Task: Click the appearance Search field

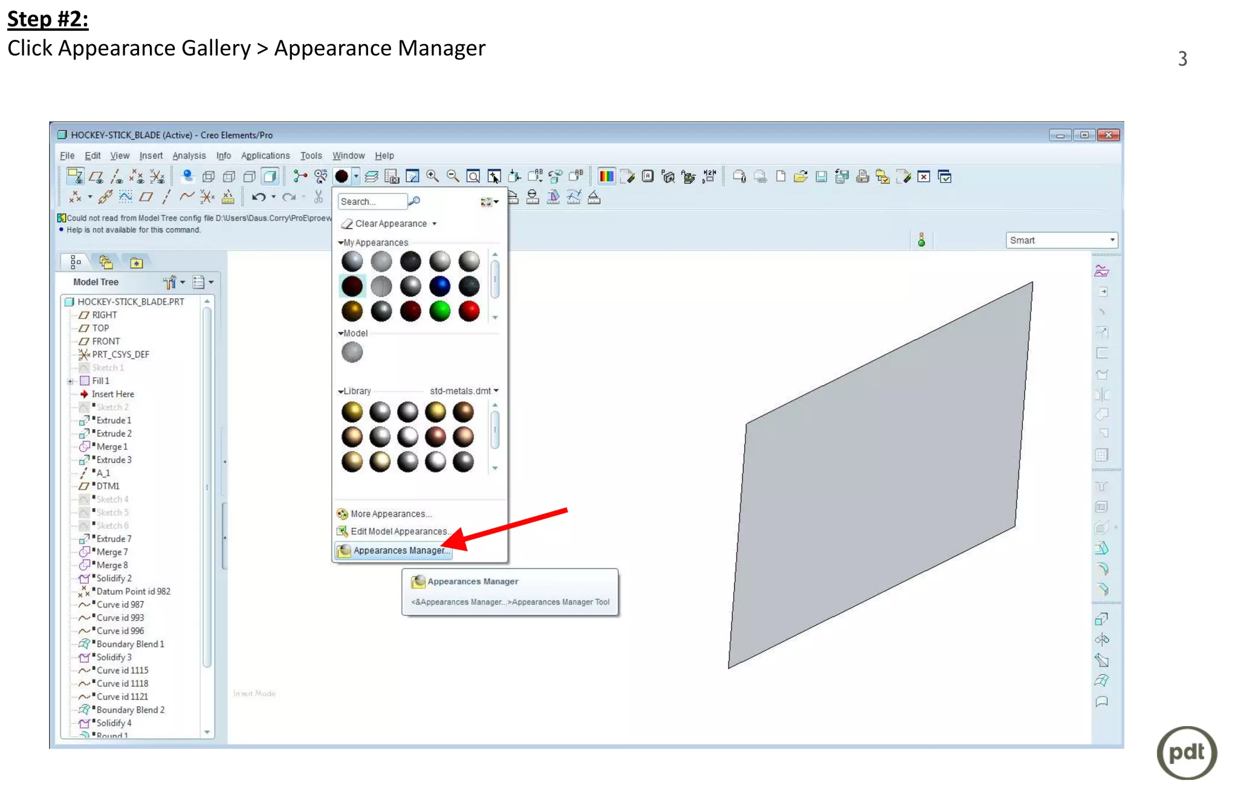Action: coord(371,201)
